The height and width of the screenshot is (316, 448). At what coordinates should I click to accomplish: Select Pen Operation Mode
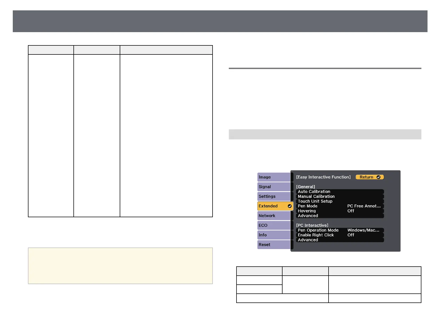[340, 230]
